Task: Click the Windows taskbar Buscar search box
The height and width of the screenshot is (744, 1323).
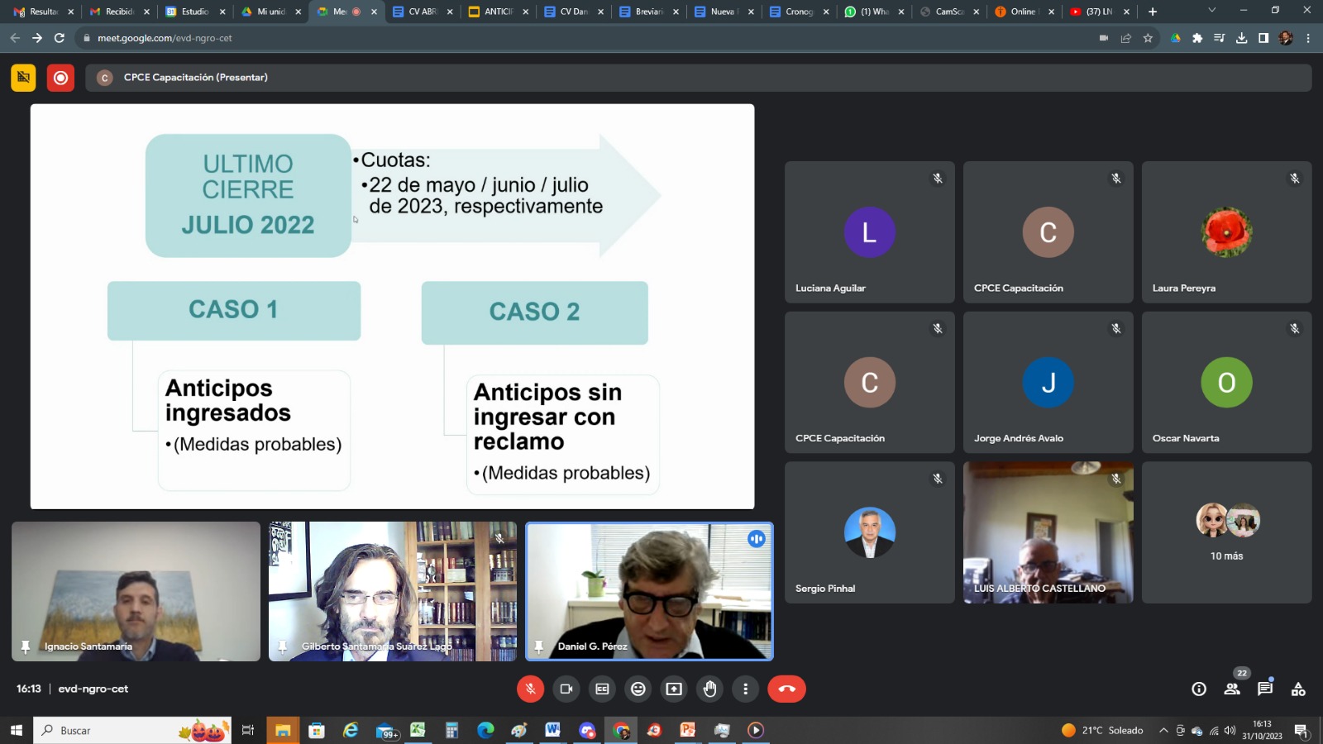Action: click(x=116, y=730)
